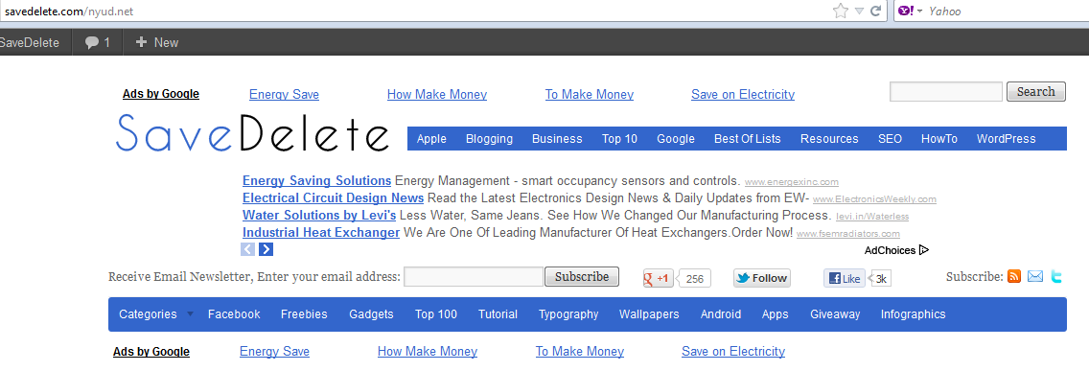Click the AdChoices triangle icon
Screen dimensions: 1089x371
[x=924, y=250]
